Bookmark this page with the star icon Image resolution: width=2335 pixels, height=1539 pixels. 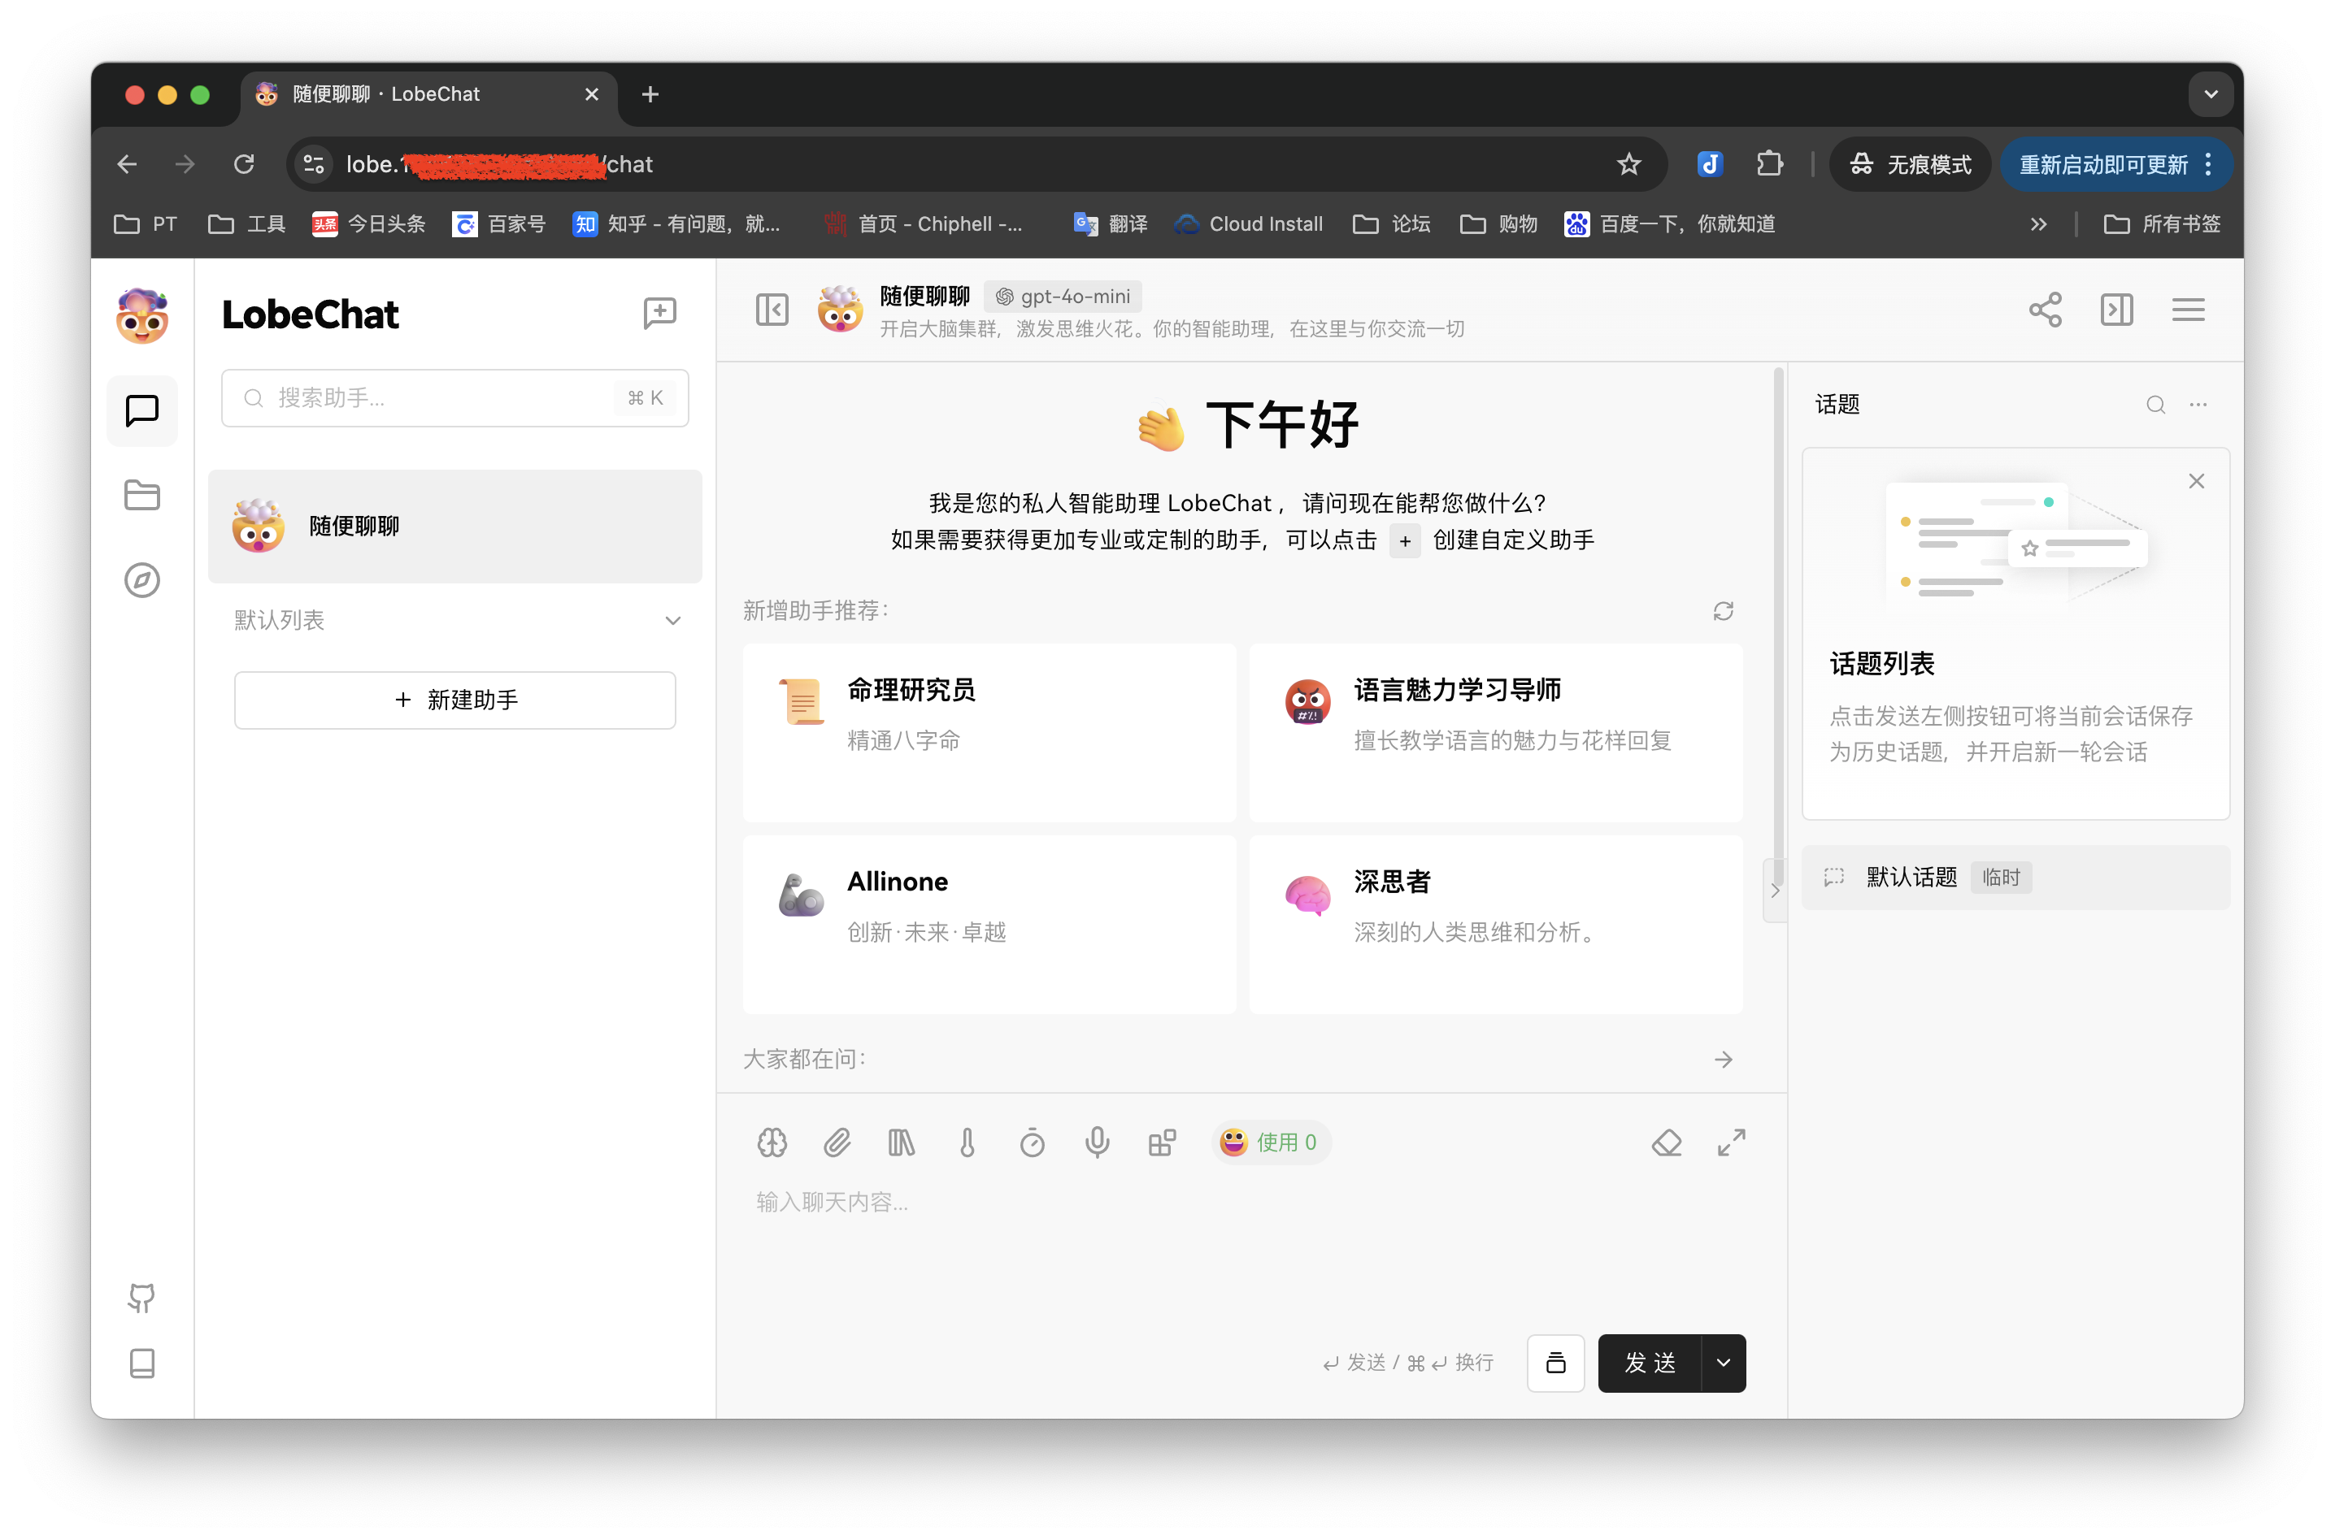click(1628, 164)
